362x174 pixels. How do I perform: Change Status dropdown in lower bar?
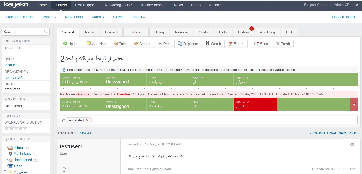pyautogui.click(x=212, y=104)
